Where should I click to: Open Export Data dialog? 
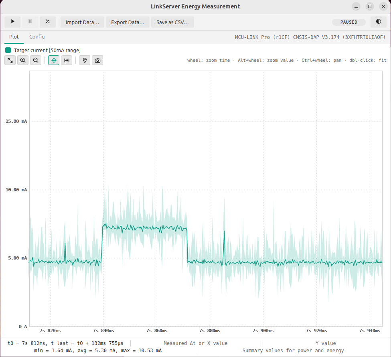tap(128, 22)
